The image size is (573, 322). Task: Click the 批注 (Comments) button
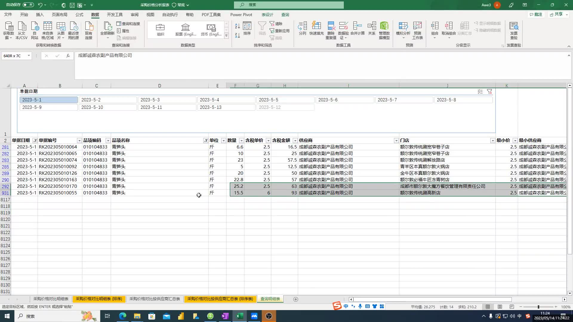click(x=536, y=14)
